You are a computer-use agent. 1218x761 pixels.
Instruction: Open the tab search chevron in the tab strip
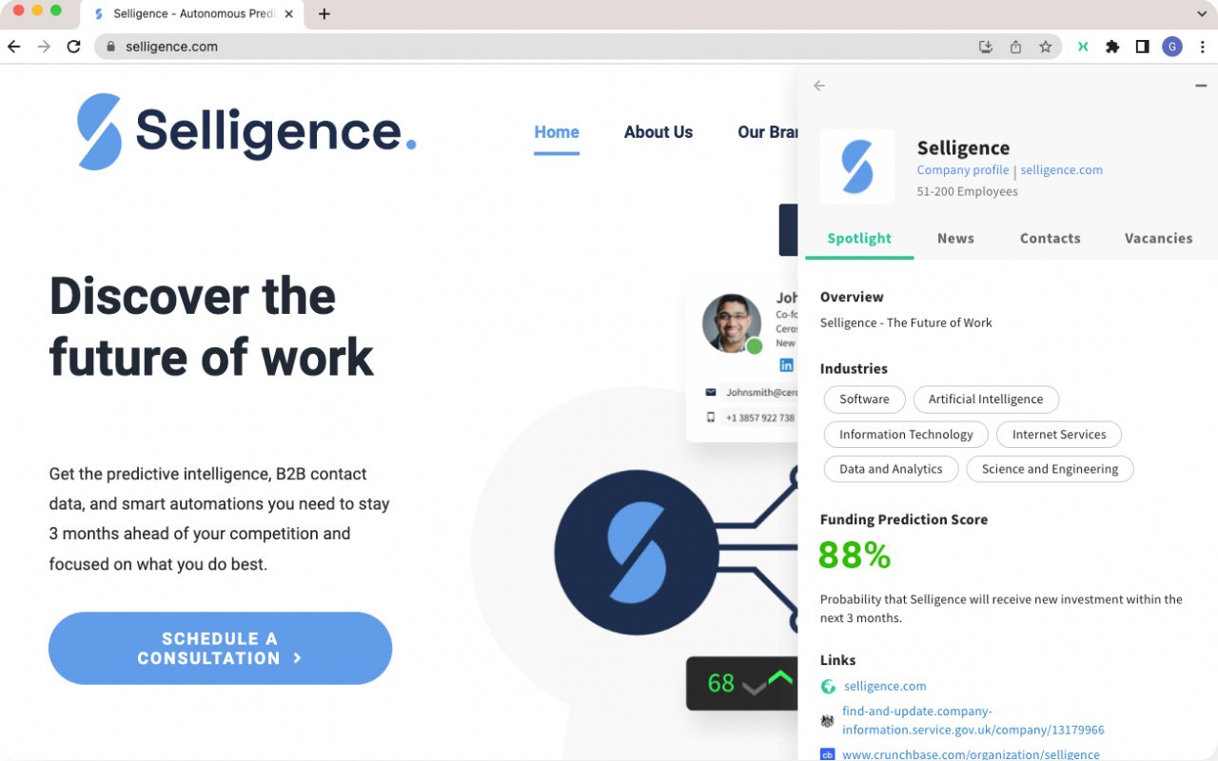click(x=1201, y=14)
